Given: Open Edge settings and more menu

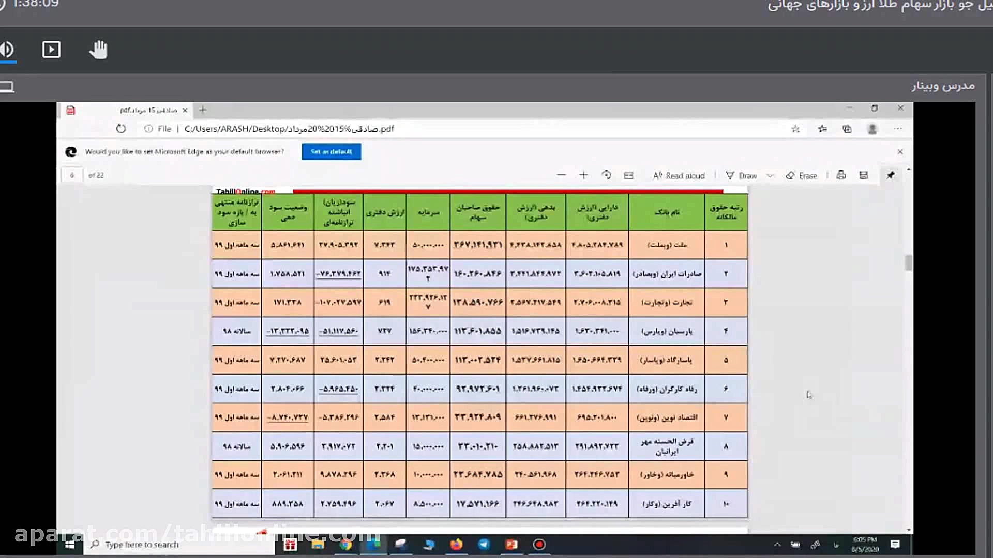Looking at the screenshot, I should coord(898,129).
